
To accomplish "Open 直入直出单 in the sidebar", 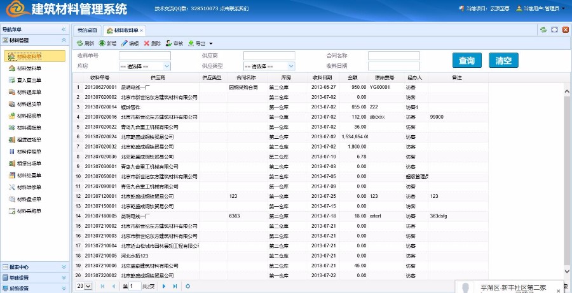I will tap(25, 81).
